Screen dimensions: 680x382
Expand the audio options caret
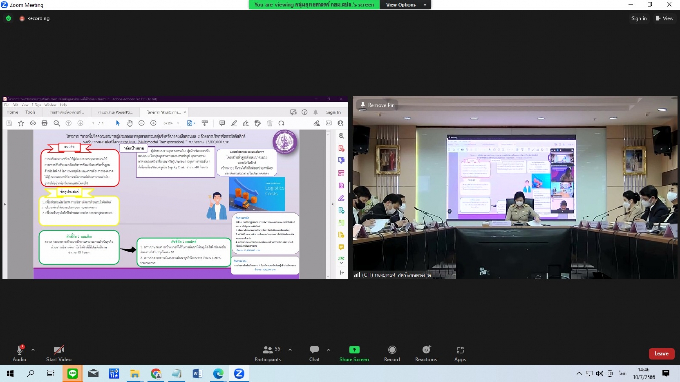pos(33,350)
